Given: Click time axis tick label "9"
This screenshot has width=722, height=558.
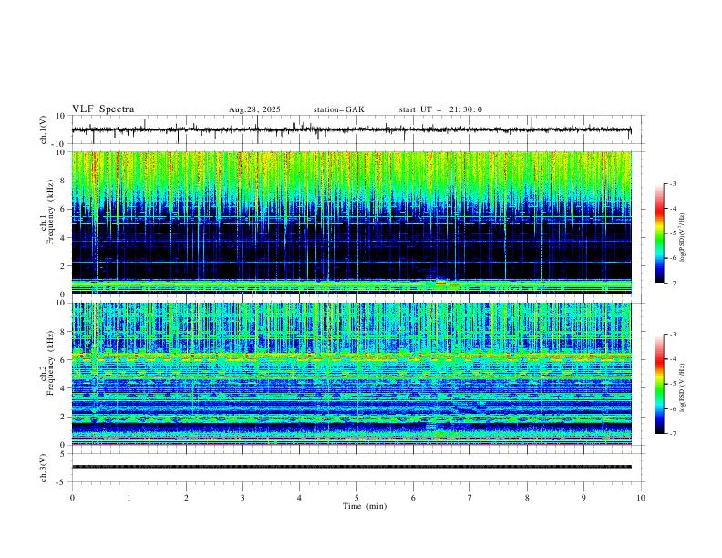Looking at the screenshot, I should pos(583,498).
